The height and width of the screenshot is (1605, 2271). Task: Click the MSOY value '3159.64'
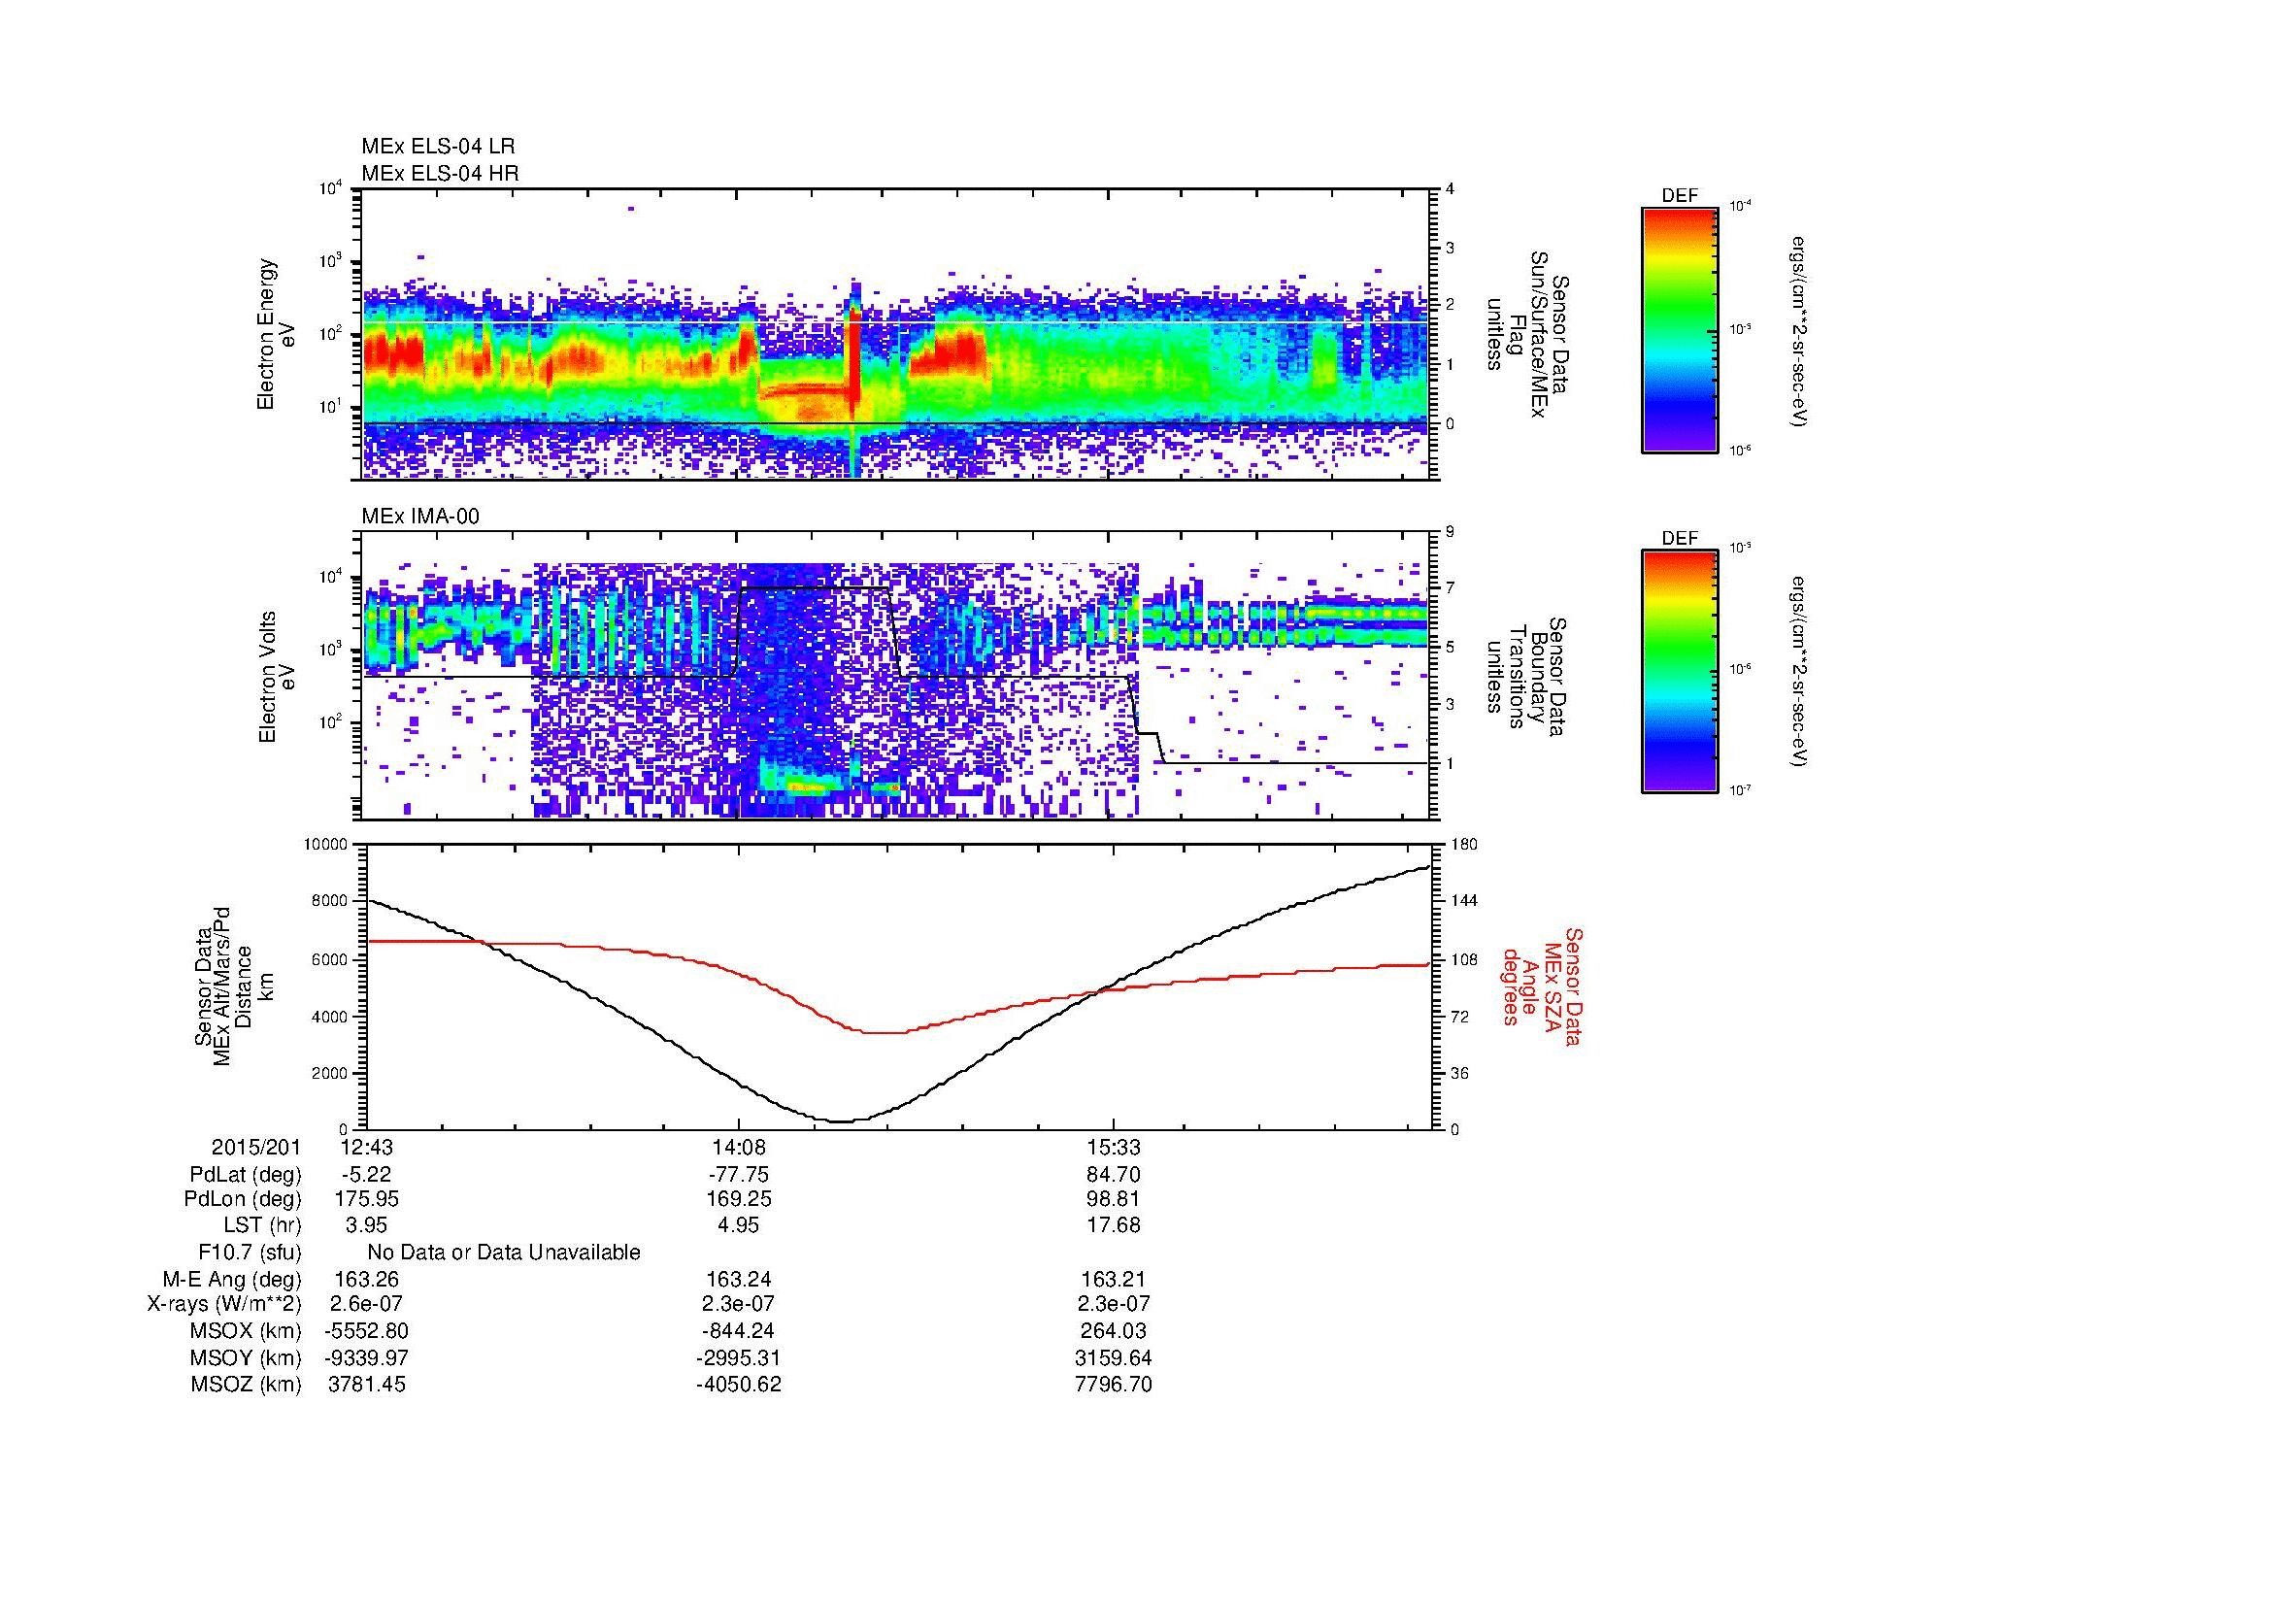[x=1114, y=1358]
